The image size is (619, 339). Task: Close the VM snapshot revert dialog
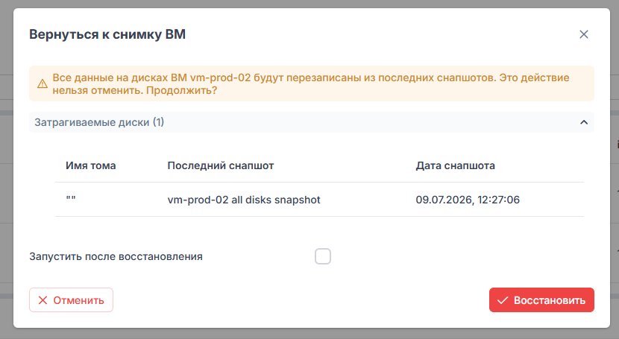(583, 34)
